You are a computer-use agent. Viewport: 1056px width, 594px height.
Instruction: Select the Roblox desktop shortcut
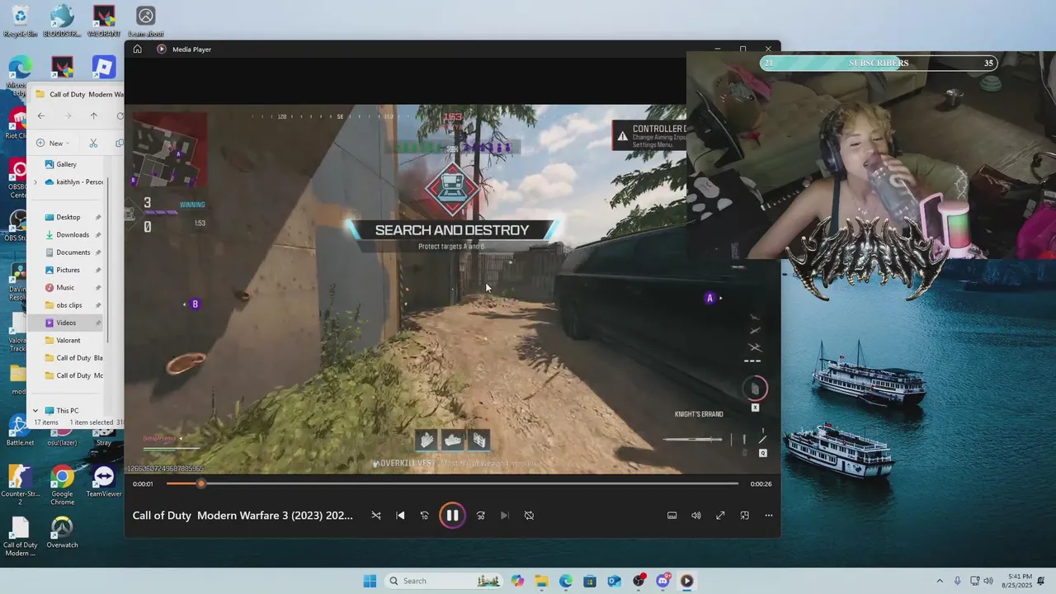tap(103, 68)
